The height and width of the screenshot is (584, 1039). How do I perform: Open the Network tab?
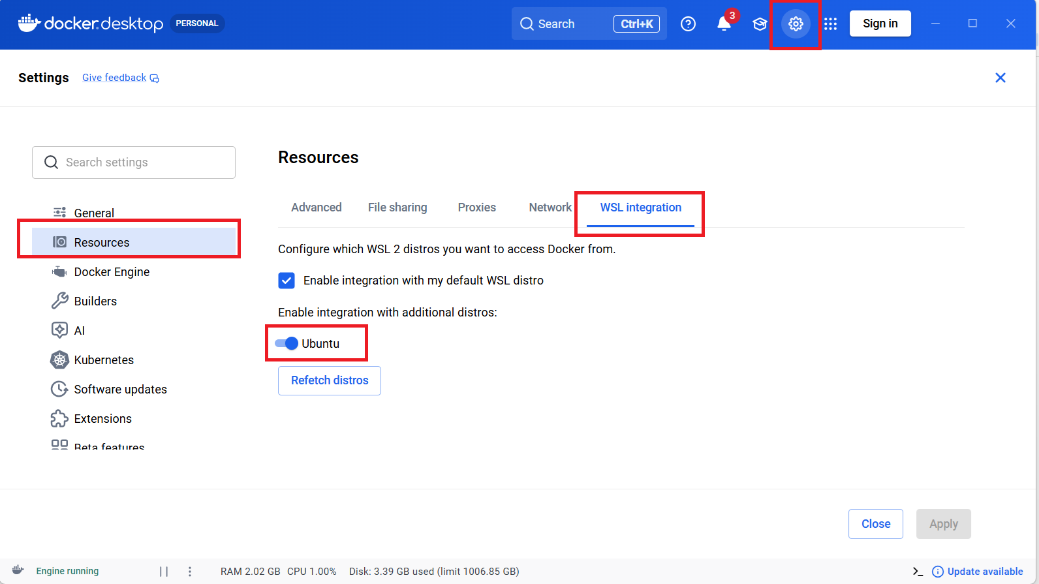click(550, 207)
